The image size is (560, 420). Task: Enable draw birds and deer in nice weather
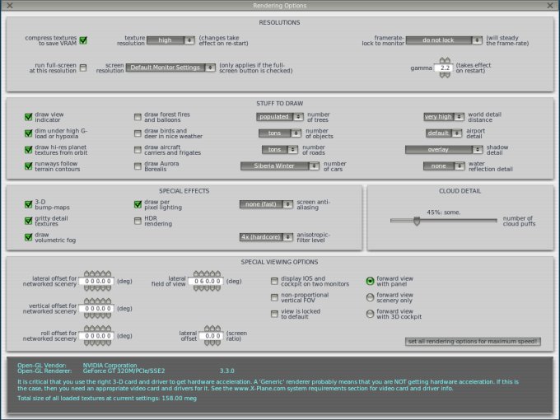(x=138, y=133)
